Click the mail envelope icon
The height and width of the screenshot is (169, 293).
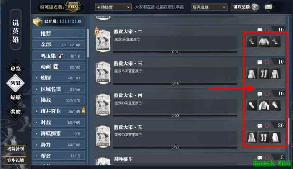point(269,7)
